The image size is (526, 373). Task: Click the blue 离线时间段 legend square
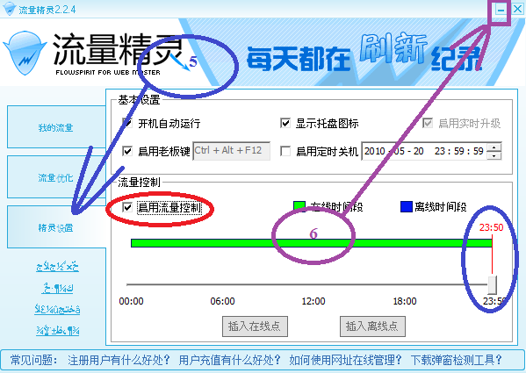click(x=407, y=207)
